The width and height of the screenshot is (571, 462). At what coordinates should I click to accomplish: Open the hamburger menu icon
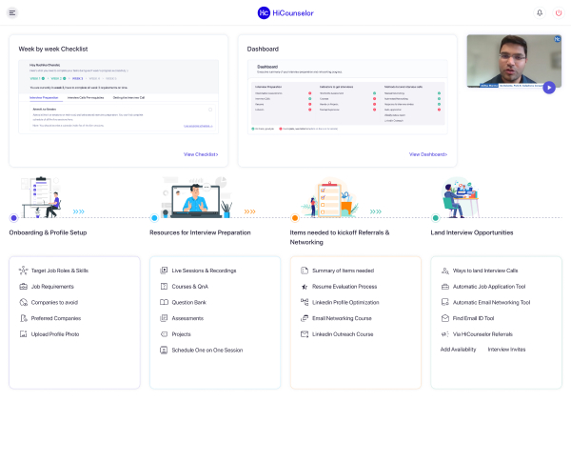tap(12, 12)
